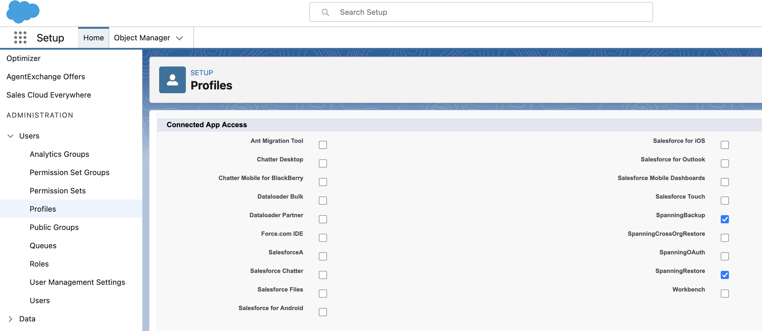Image resolution: width=762 pixels, height=331 pixels.
Task: Click the SETUP breadcrumb link
Action: [202, 73]
